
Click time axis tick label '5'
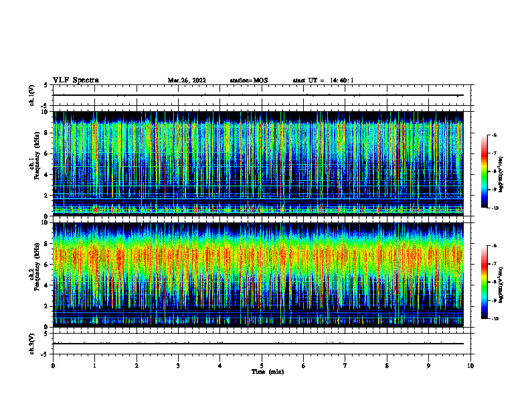[262, 366]
